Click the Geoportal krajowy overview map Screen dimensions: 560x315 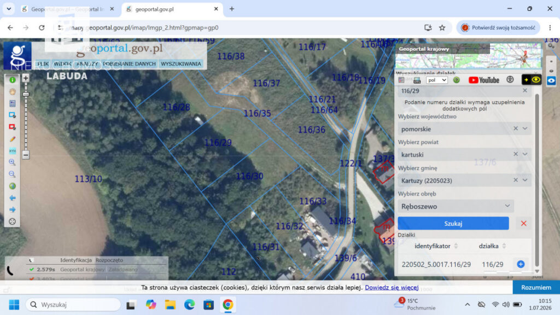tap(468, 56)
